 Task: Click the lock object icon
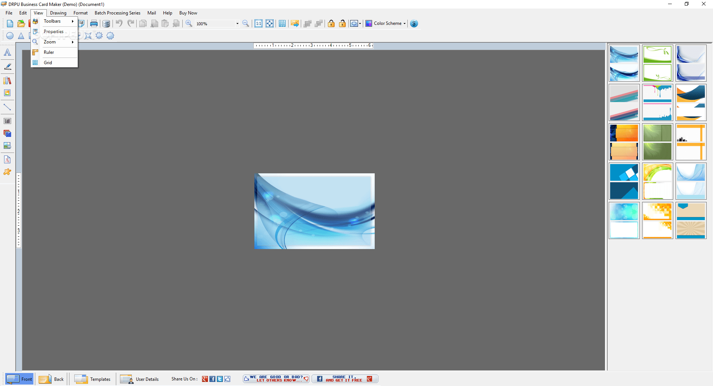pos(331,23)
